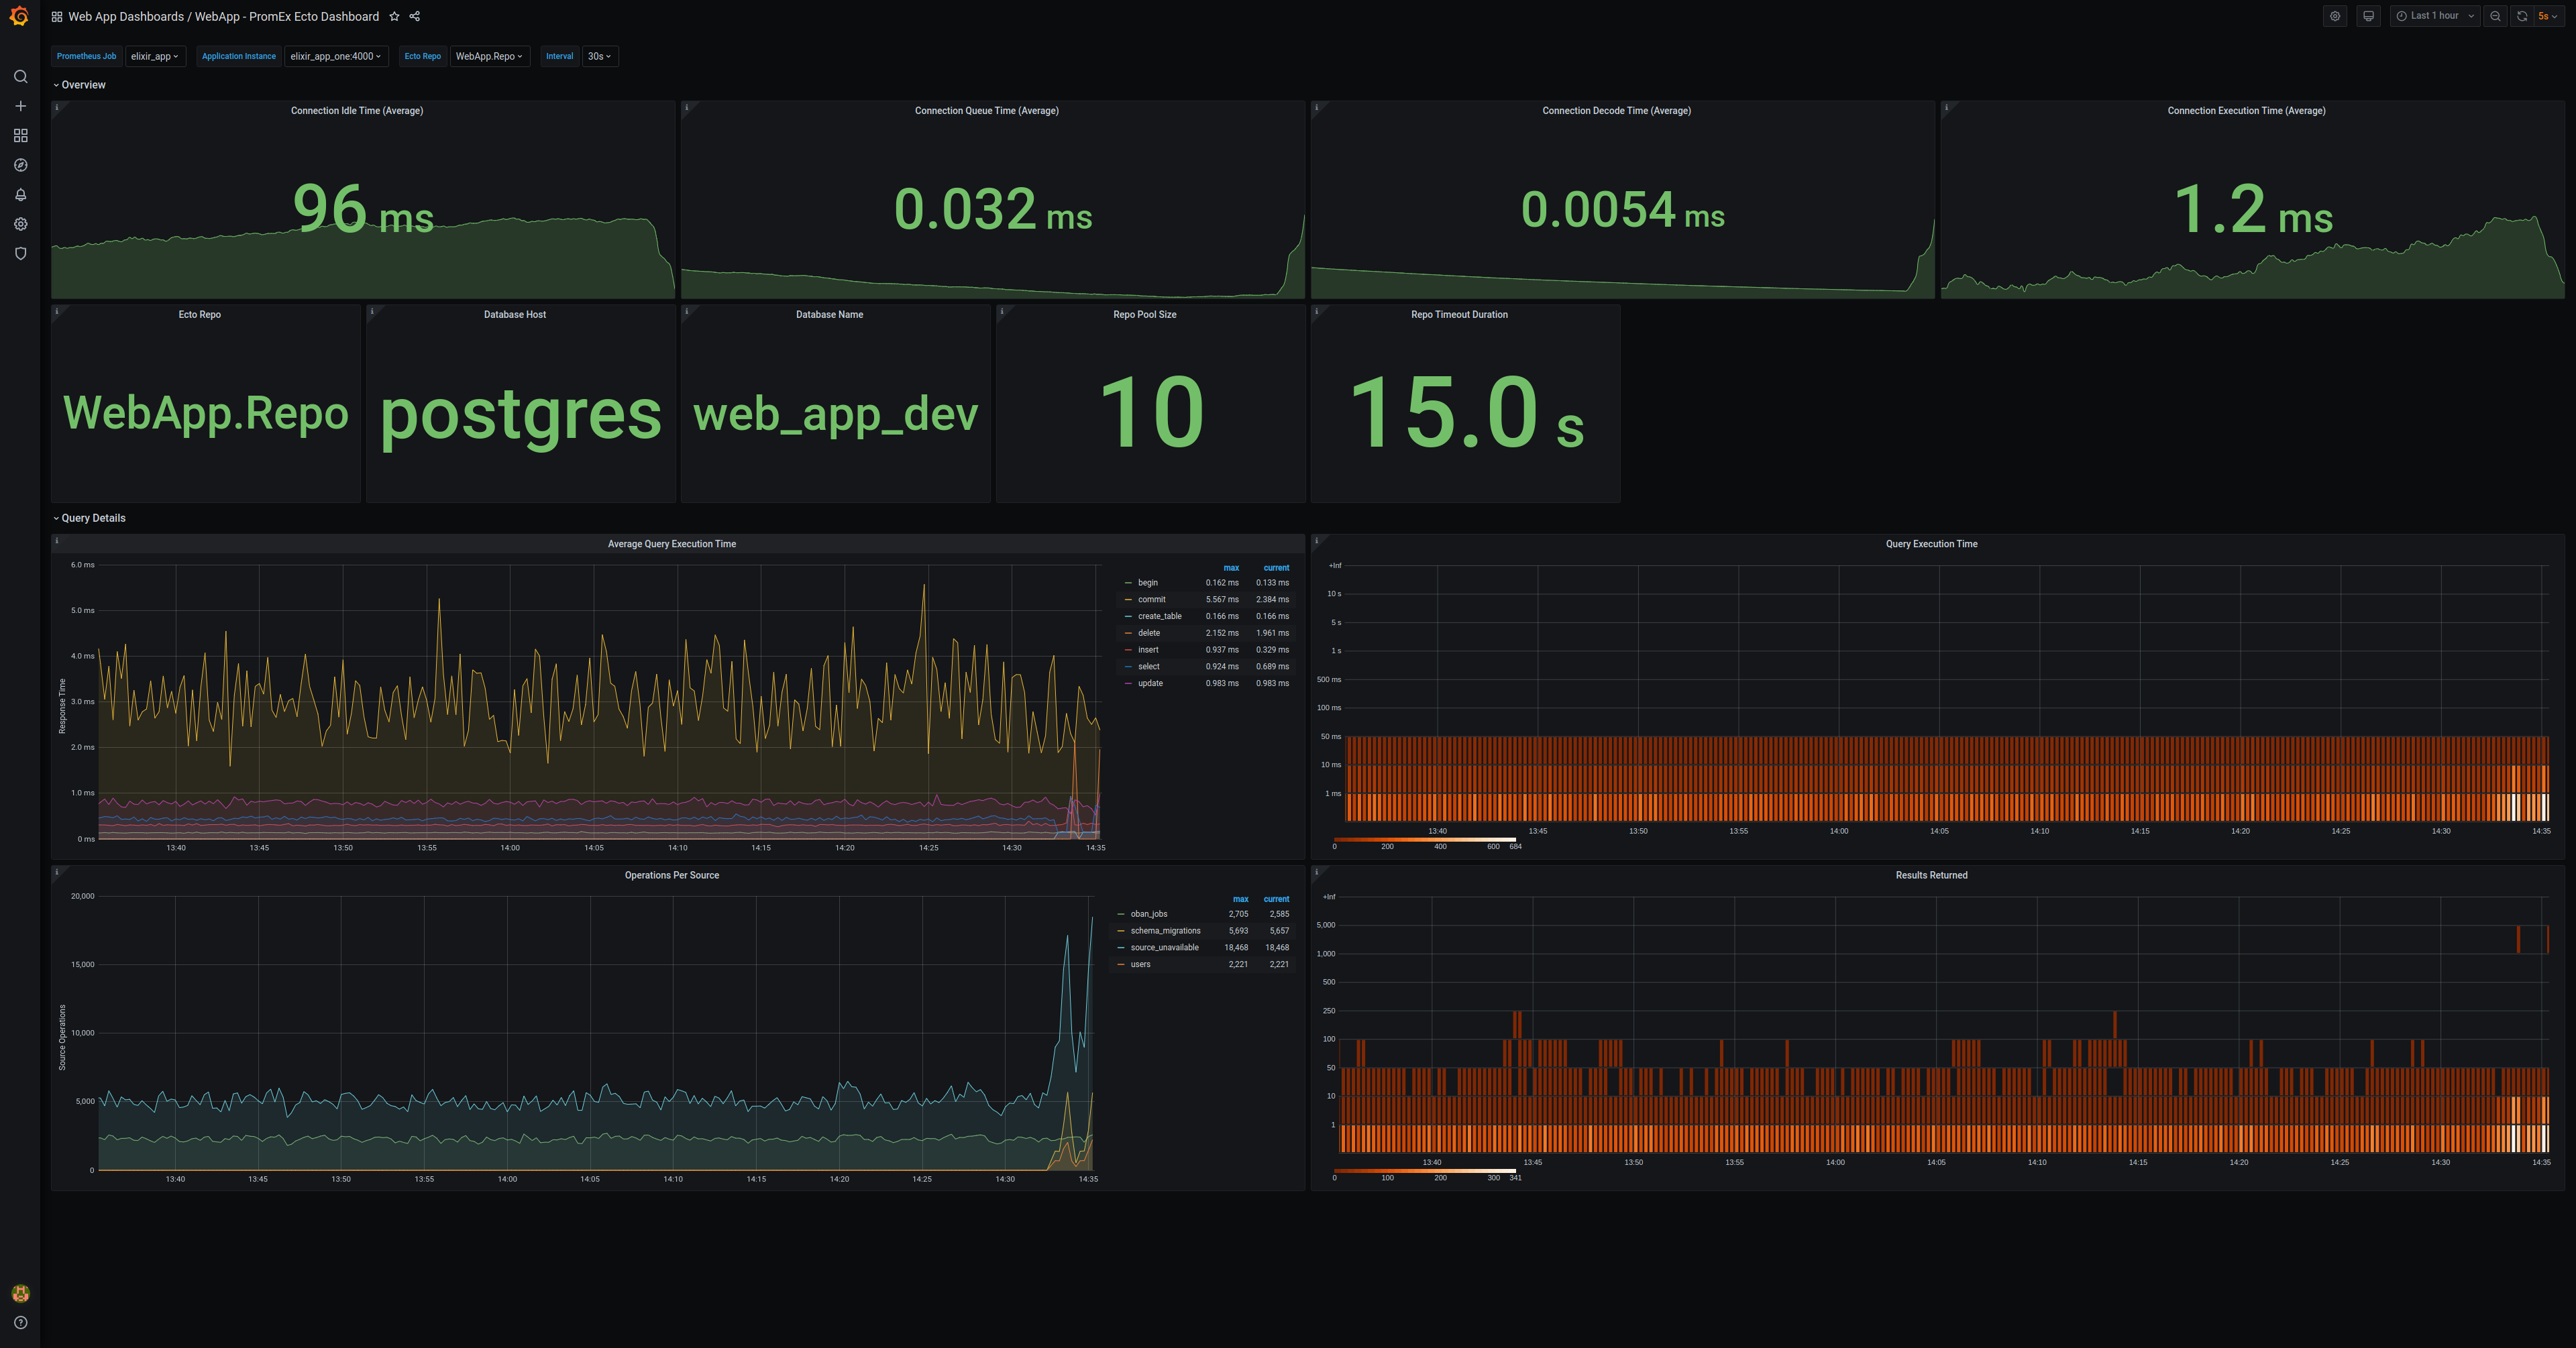Open Alerting via the bell icon
2576x1348 pixels.
[20, 195]
